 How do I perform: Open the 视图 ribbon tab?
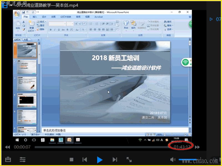click(x=87, y=17)
